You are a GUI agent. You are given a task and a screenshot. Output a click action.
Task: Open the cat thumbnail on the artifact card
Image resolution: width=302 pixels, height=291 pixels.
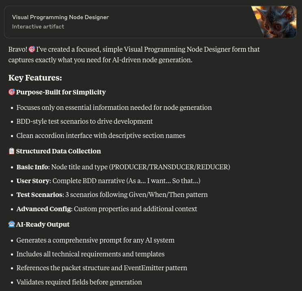274,22
